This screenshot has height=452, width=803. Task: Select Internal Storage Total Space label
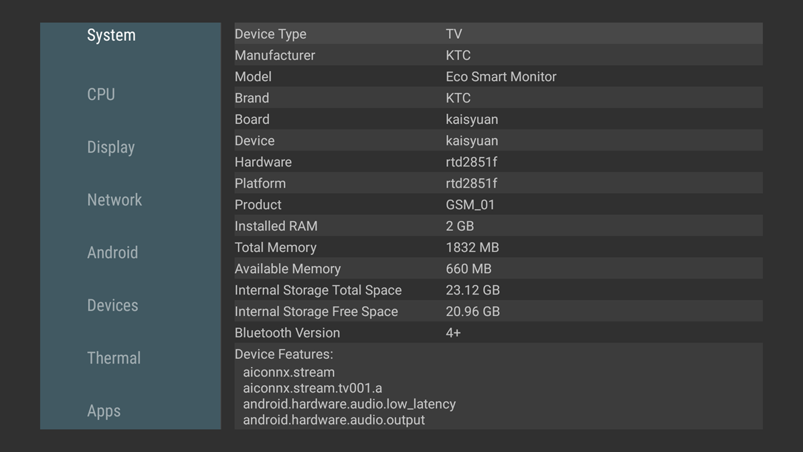click(x=319, y=291)
